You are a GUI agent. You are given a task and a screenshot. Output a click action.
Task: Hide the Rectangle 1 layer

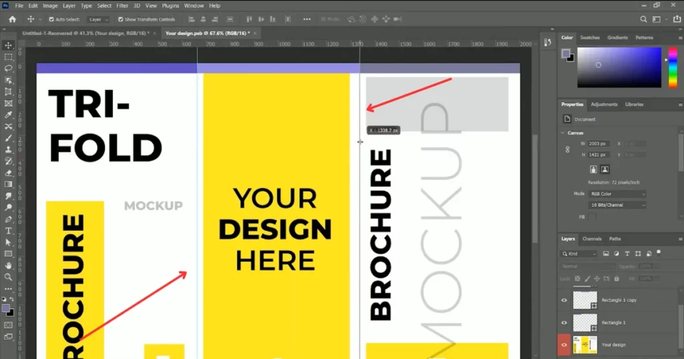click(x=564, y=323)
